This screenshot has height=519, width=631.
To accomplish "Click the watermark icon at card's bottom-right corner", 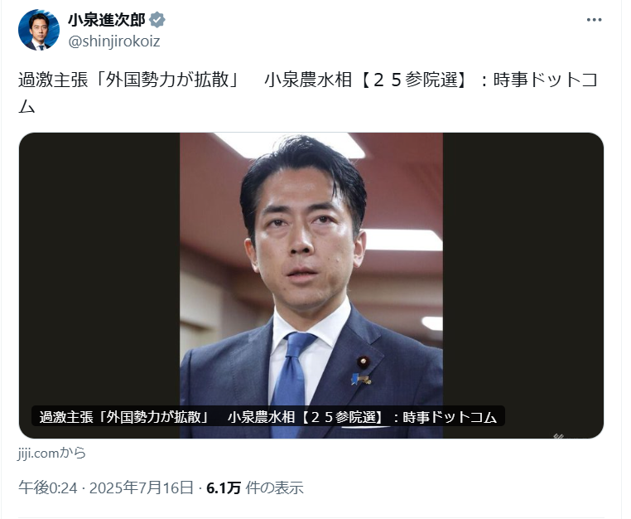I will [x=560, y=435].
